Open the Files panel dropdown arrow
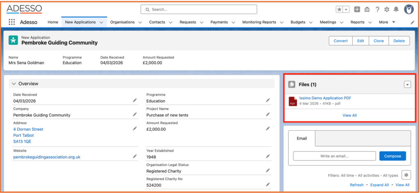Image resolution: width=420 pixels, height=193 pixels. [x=407, y=84]
